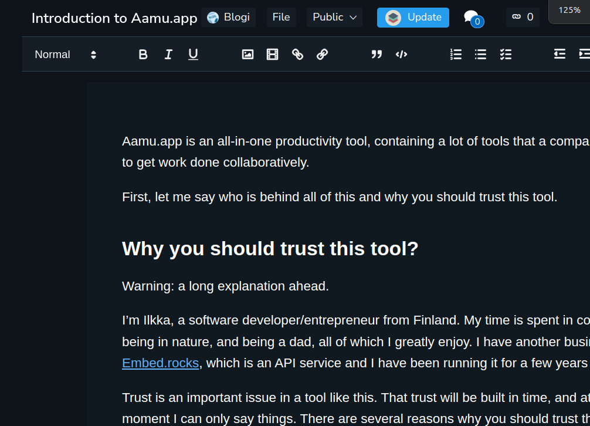Screen dimensions: 590x426
Task: Open the comments bubble
Action: pos(472,18)
